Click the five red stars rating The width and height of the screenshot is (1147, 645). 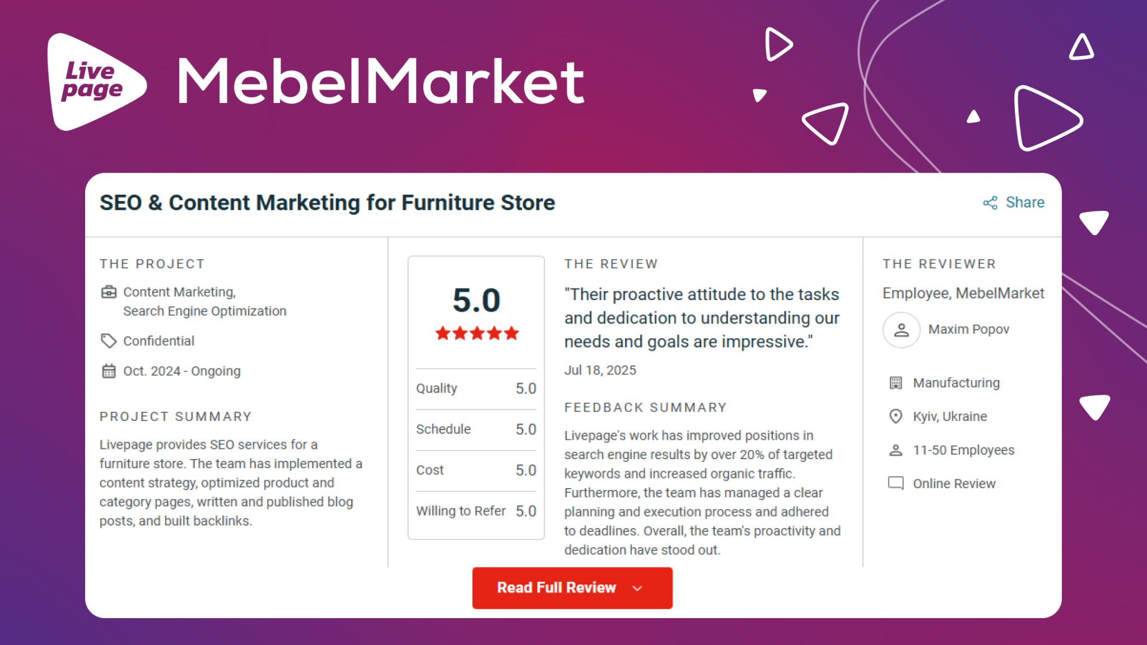pyautogui.click(x=477, y=334)
